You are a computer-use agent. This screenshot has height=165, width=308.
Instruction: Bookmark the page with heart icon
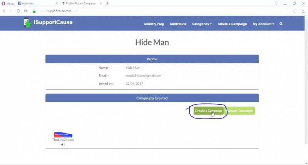coord(295,11)
